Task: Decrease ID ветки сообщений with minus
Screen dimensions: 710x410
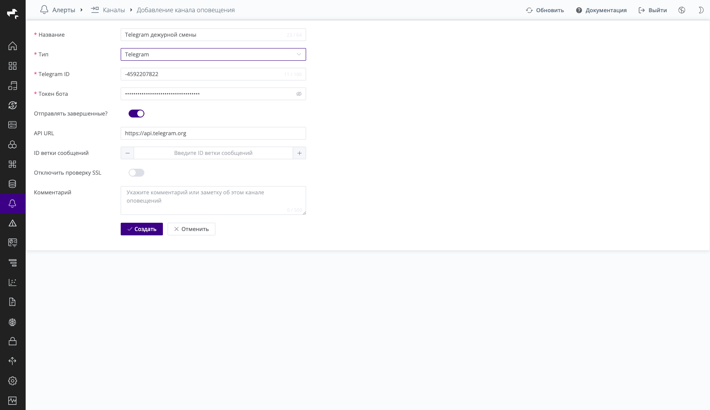Action: tap(127, 153)
